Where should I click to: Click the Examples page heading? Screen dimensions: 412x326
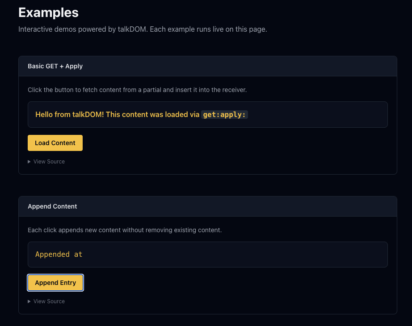click(48, 13)
